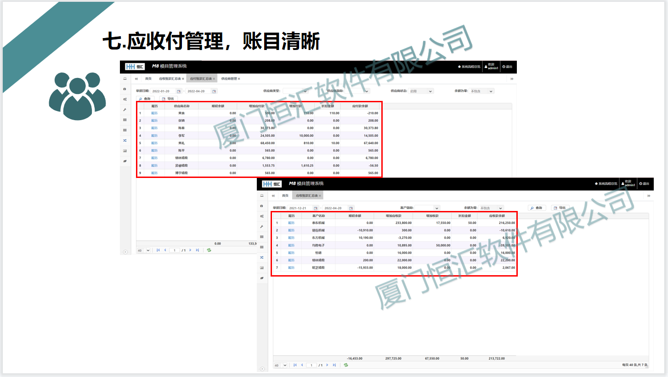This screenshot has width=668, height=377.
Task: Select 应收账款汇总表 tab in lower window
Action: (307, 195)
